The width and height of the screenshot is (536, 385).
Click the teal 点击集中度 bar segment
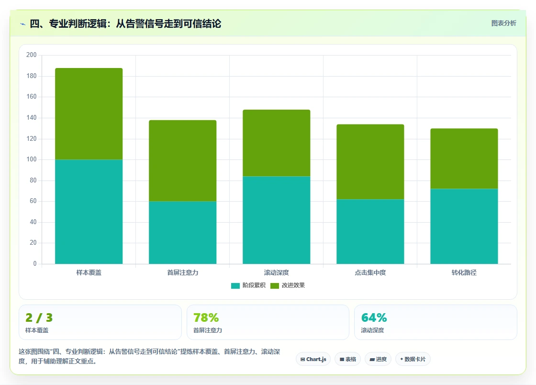[370, 231]
